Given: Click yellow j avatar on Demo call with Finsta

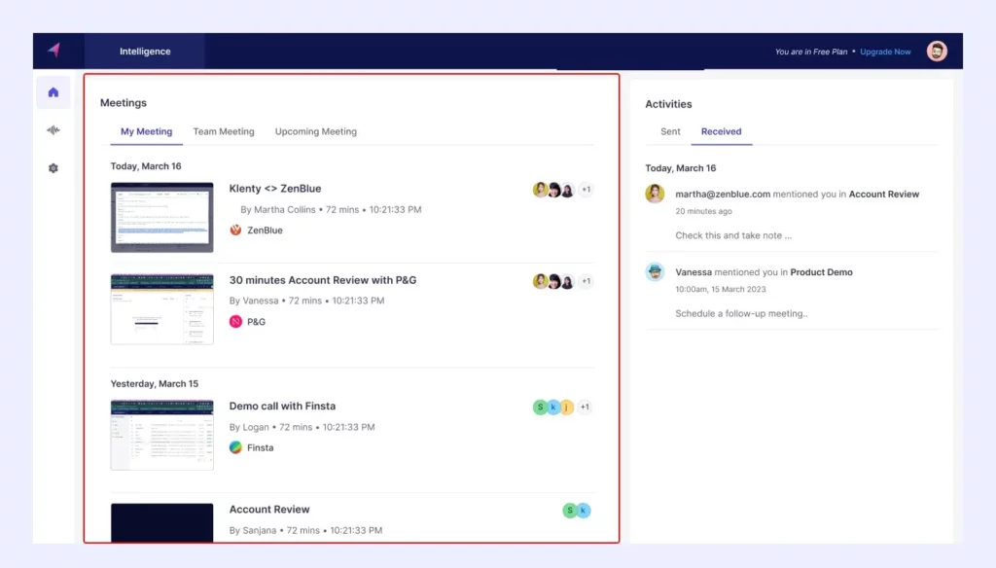Looking at the screenshot, I should 567,407.
